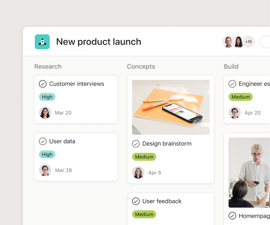
Task: Select the Medium tag on Design brainstorm
Action: [x=144, y=157]
